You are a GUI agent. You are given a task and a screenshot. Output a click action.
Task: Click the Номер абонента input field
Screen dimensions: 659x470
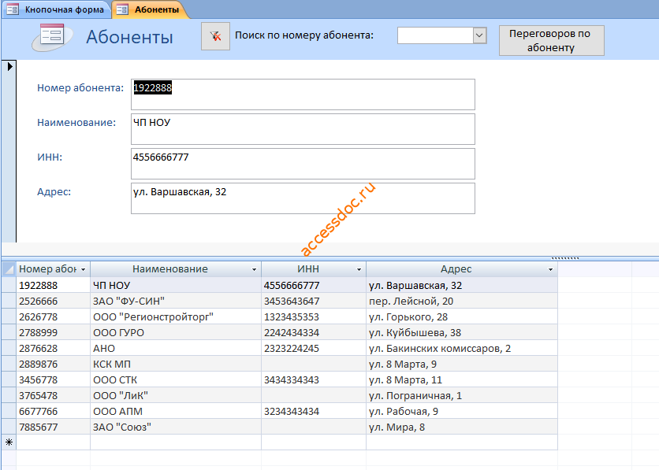pyautogui.click(x=303, y=94)
